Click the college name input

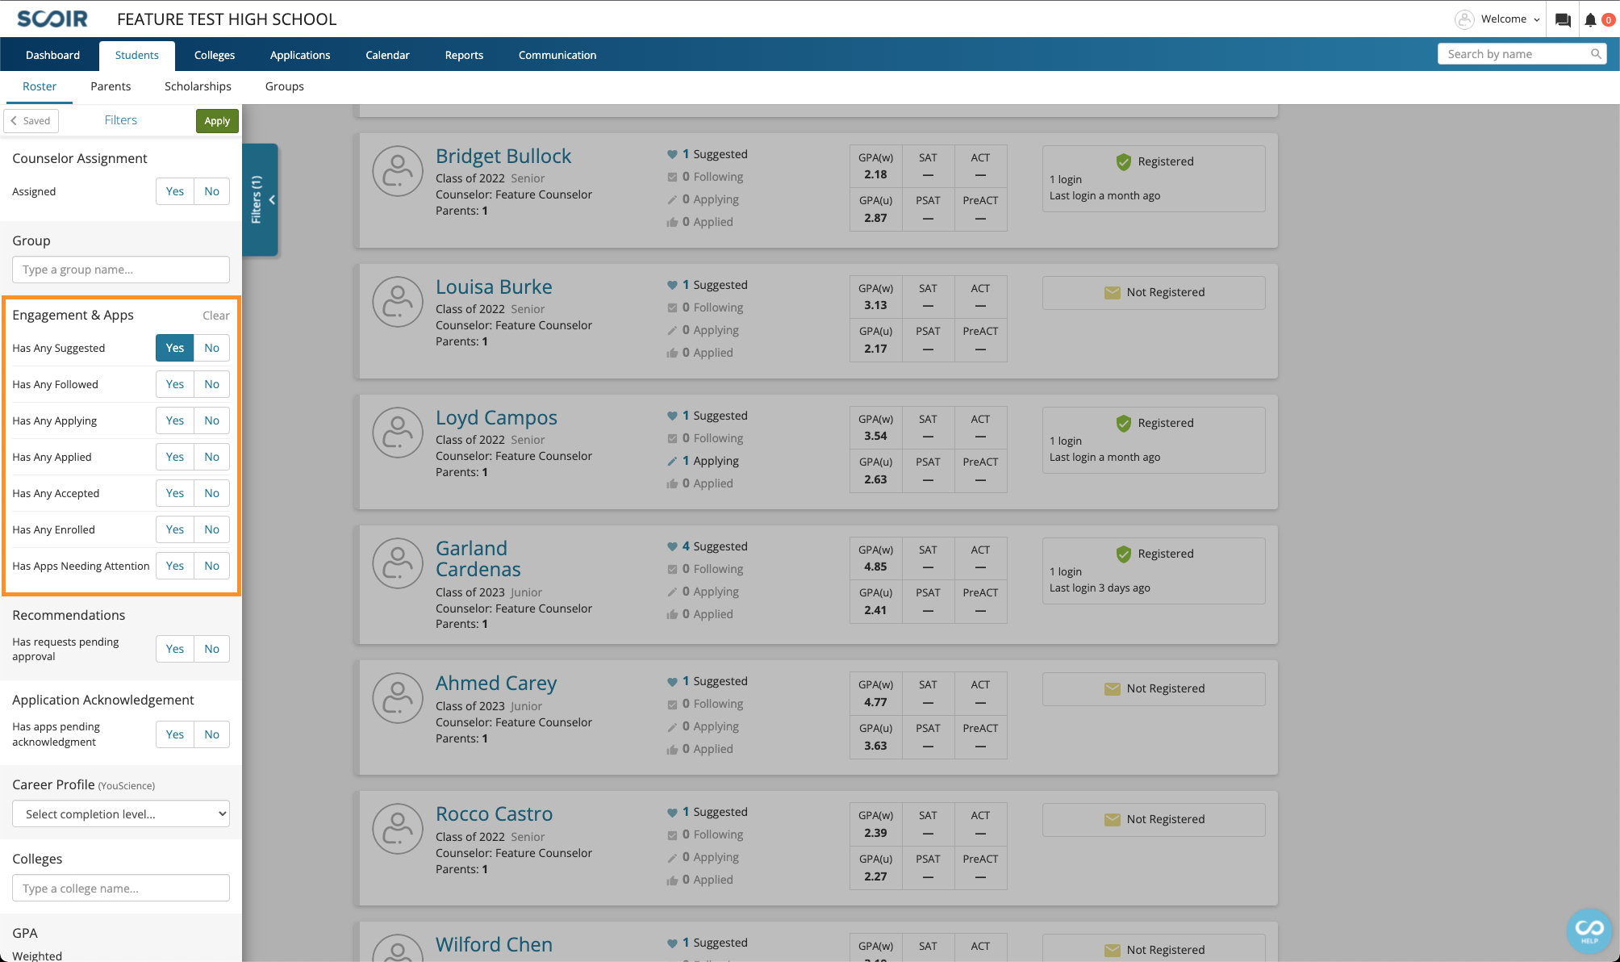click(x=121, y=888)
